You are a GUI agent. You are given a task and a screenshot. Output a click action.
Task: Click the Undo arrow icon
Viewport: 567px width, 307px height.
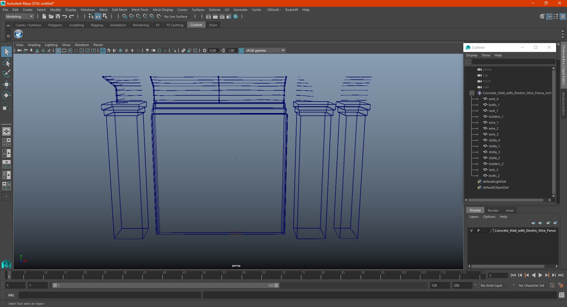(x=65, y=17)
